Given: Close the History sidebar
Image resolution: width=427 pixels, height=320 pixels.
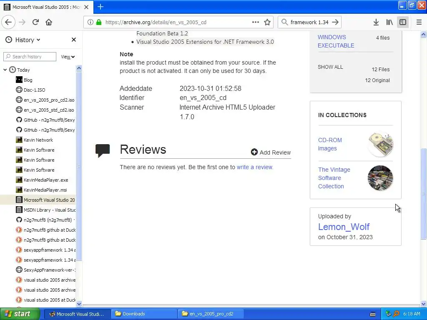Looking at the screenshot, I should (x=73, y=40).
